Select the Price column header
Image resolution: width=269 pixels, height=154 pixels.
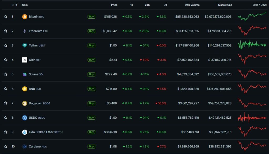114,5
